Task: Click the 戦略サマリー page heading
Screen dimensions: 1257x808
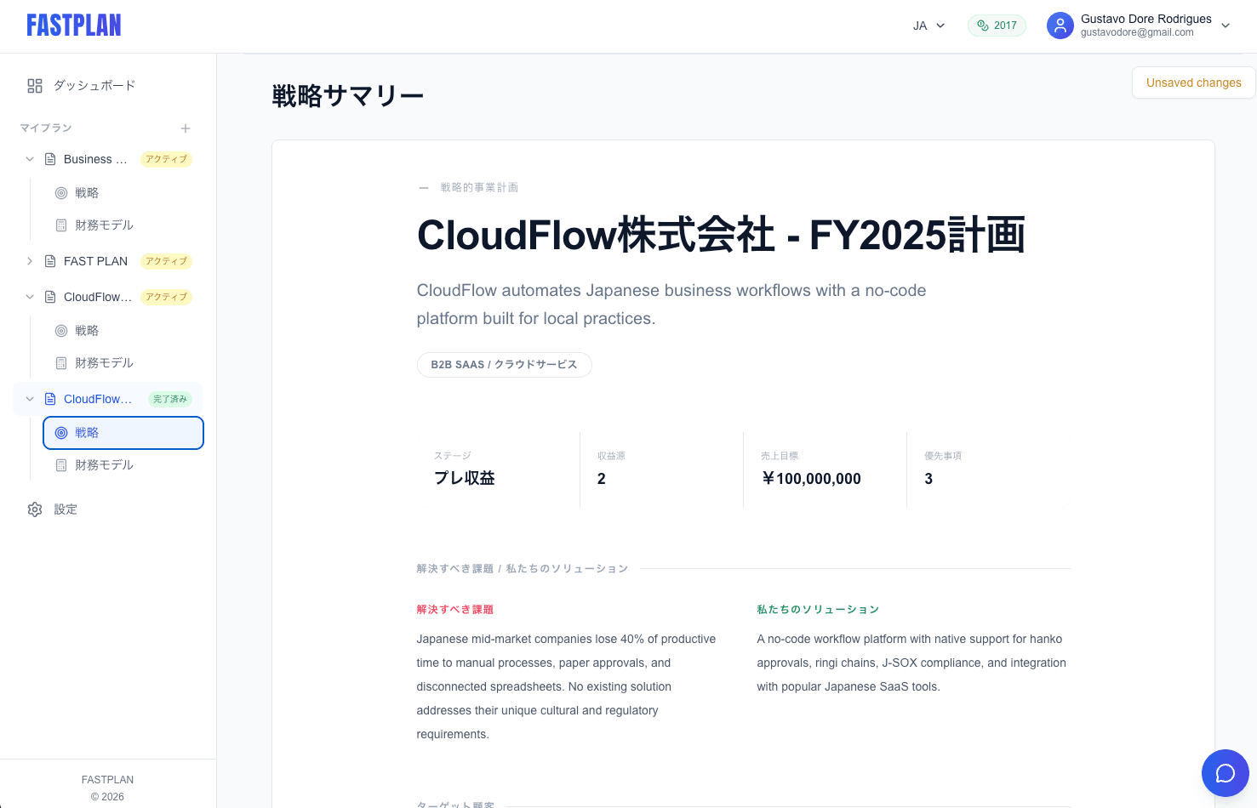Action: (348, 96)
